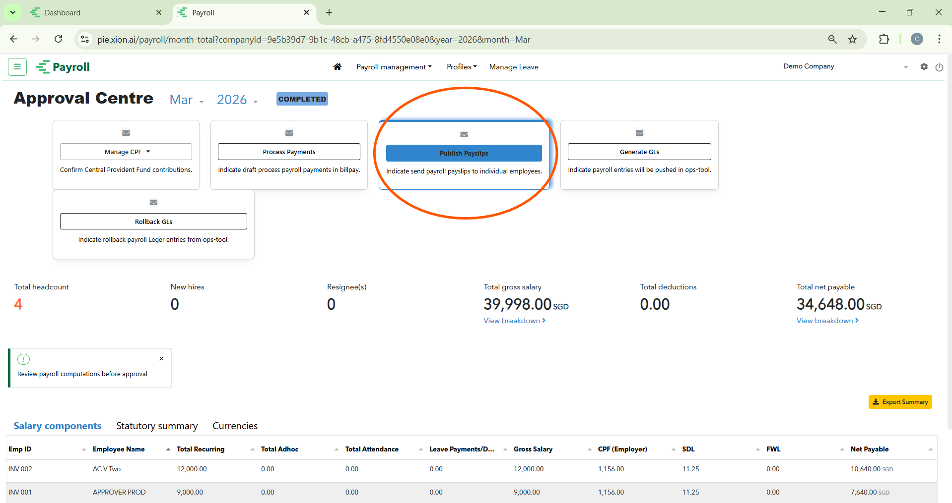The width and height of the screenshot is (952, 503).
Task: Click the Export Summary button
Action: click(x=900, y=402)
